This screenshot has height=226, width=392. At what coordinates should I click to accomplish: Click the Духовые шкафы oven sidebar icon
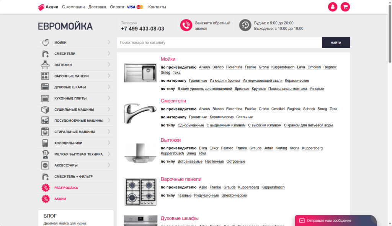click(45, 87)
